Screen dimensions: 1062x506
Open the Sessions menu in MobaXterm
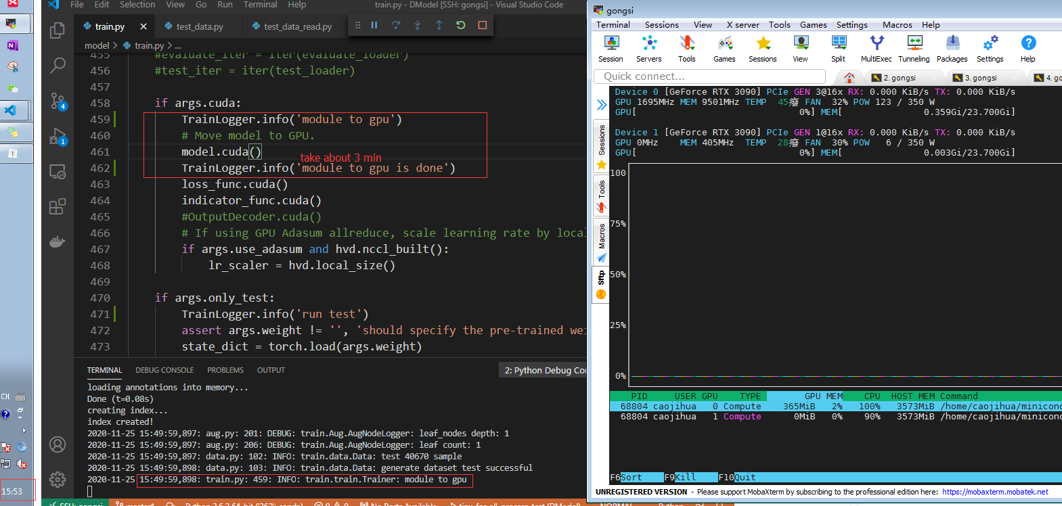coord(661,25)
